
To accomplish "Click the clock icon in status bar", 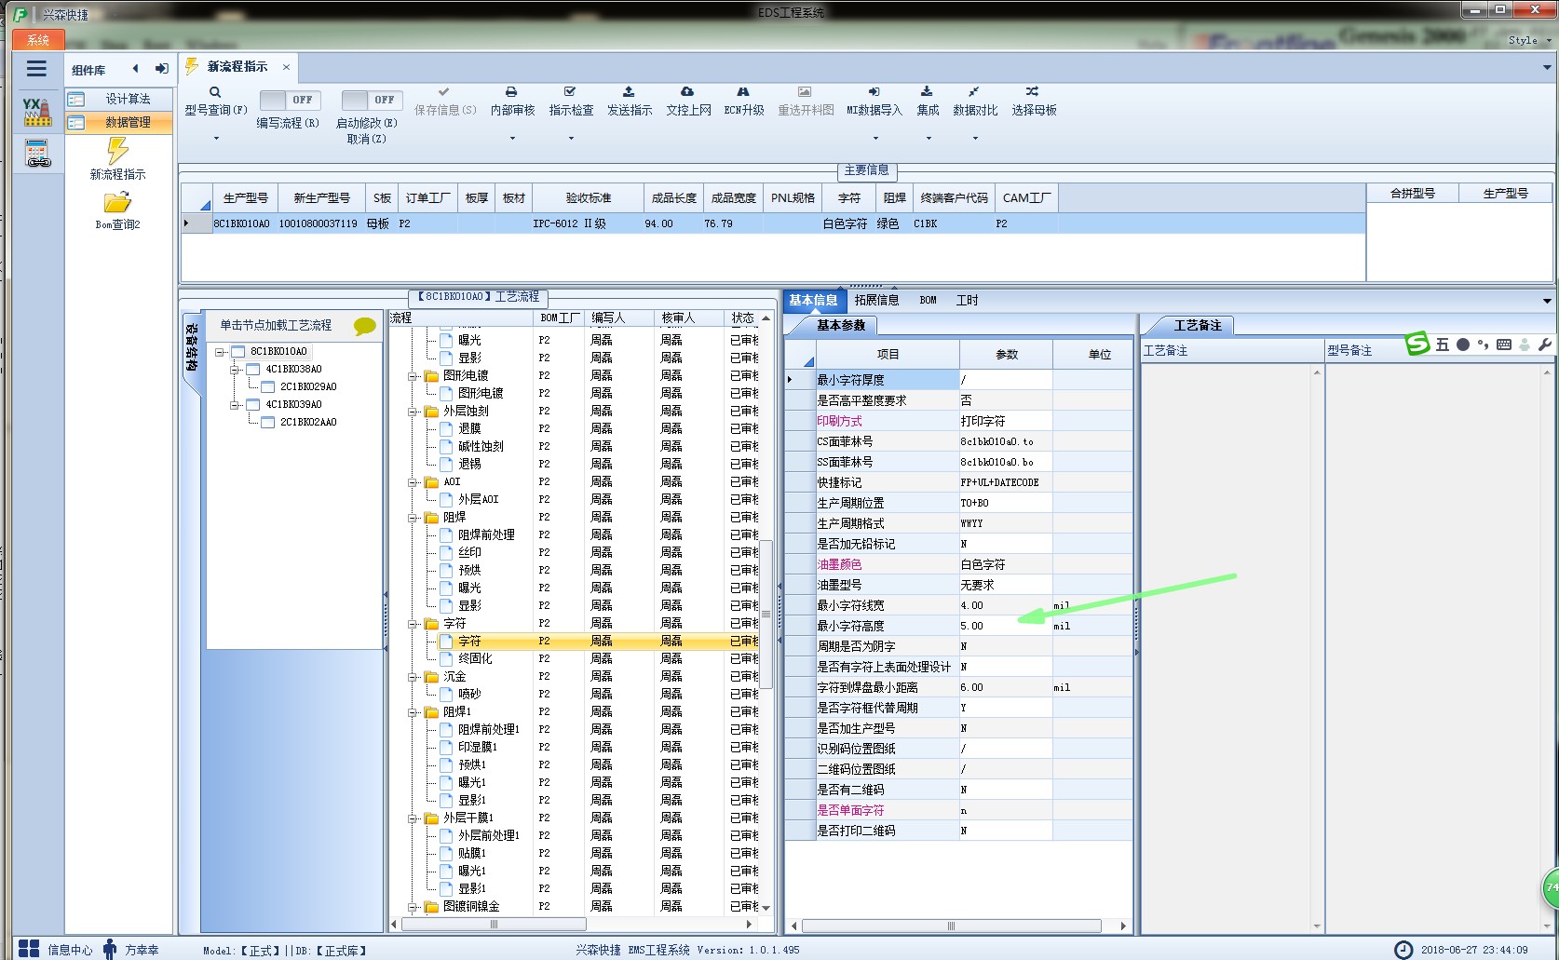I will click(x=1403, y=950).
